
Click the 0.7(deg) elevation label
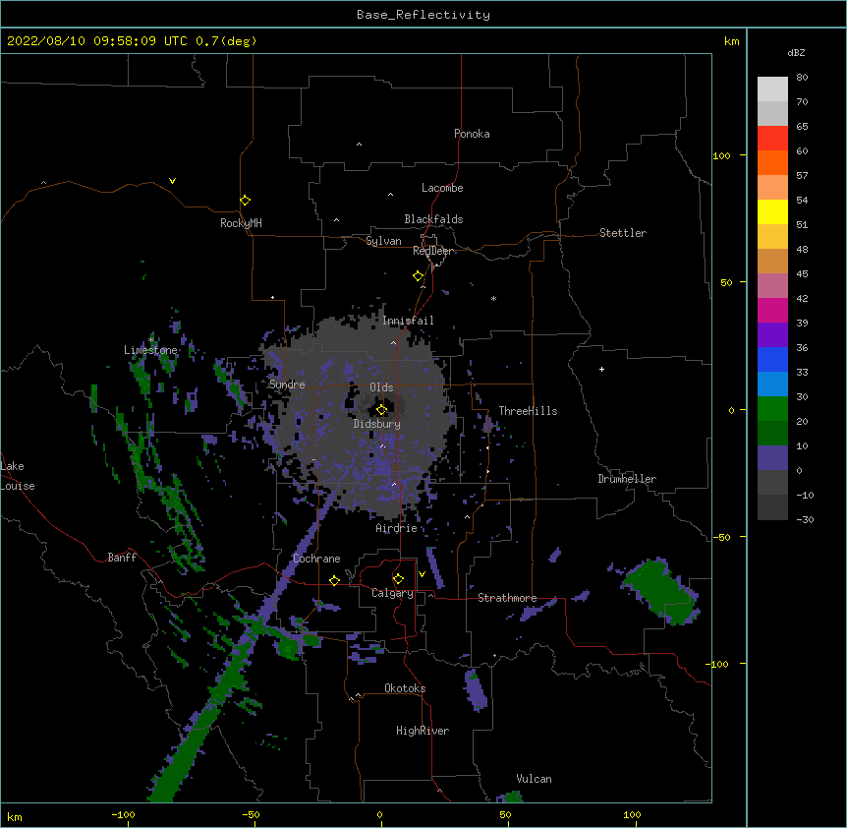226,41
